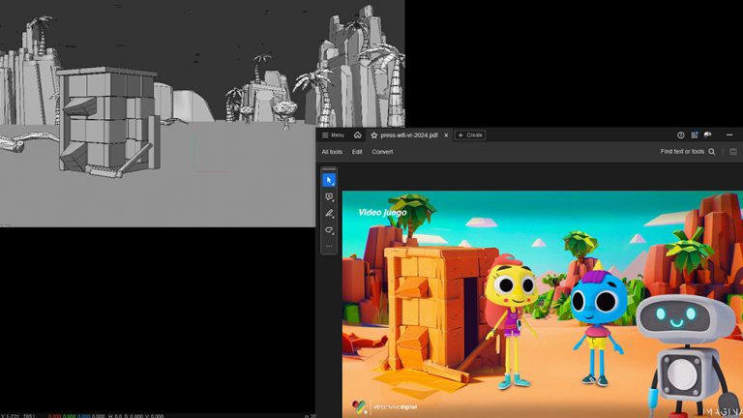
Task: Close the press-wtl-vr-2024.pdf tab
Action: click(x=446, y=135)
